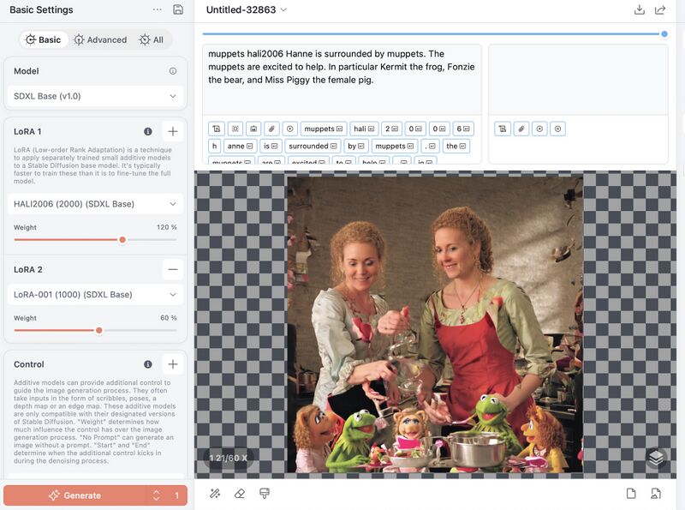Screen dimensions: 685x510
Task: Click the Generate button
Action: (x=74, y=495)
